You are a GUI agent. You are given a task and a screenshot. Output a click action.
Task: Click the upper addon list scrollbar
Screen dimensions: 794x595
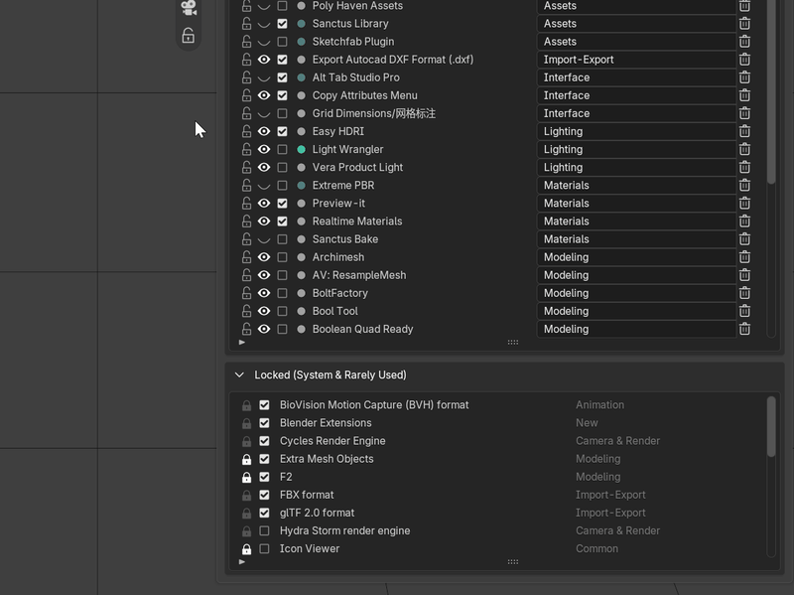[x=771, y=91]
